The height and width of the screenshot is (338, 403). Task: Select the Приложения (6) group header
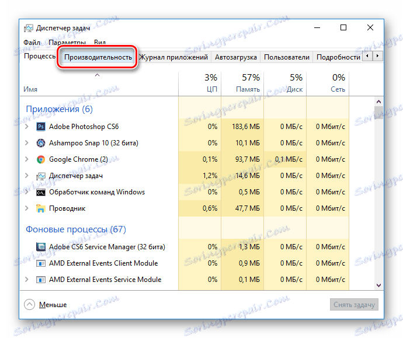[59, 109]
